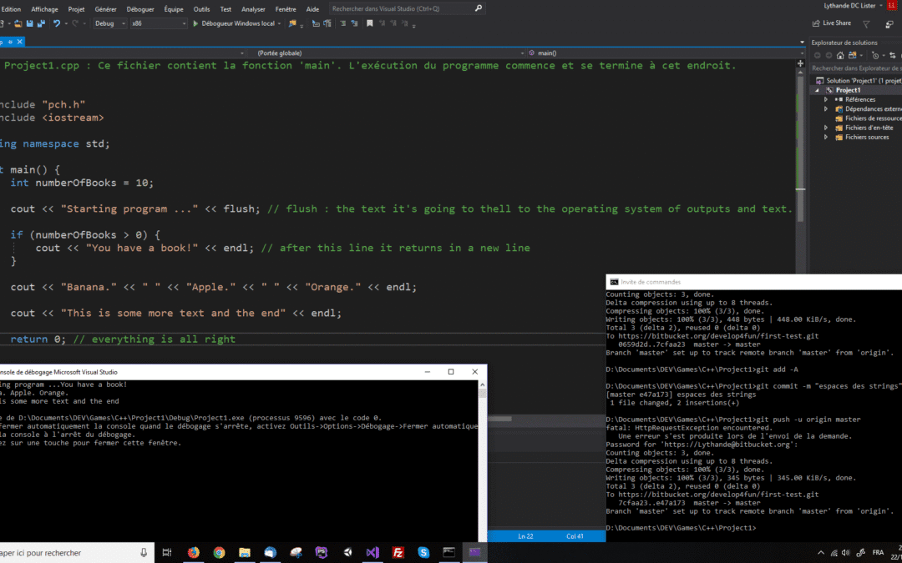
Task: Open Firefox from the Windows taskbar
Action: pos(194,552)
